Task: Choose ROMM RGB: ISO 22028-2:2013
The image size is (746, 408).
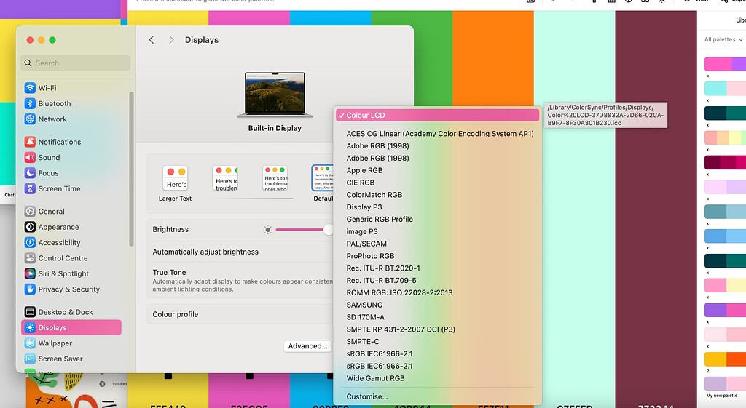Action: click(x=399, y=292)
